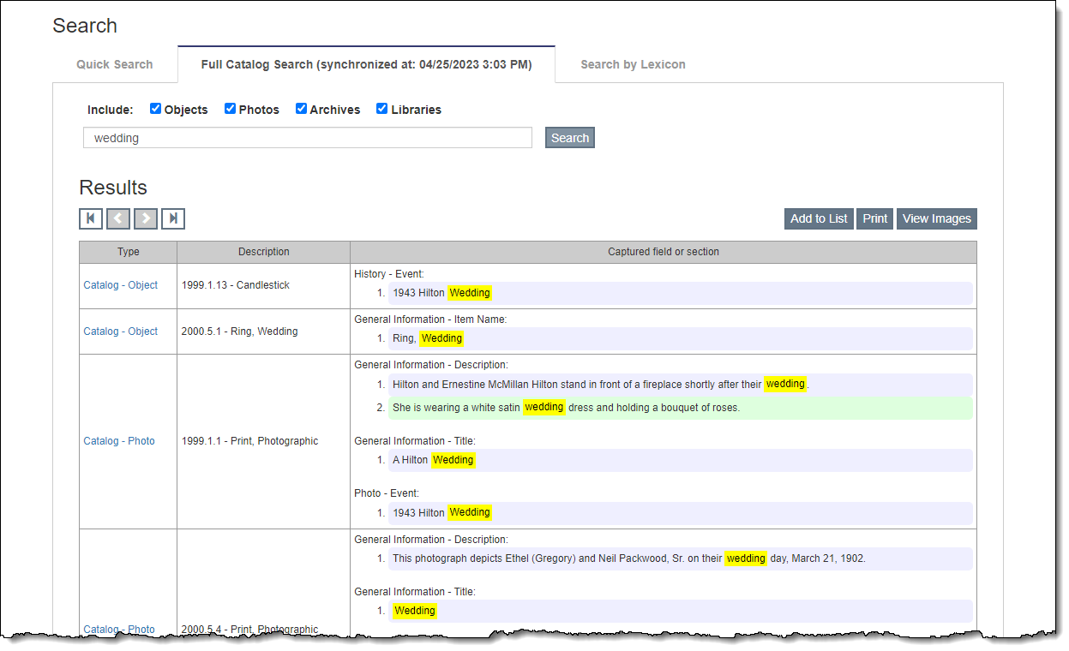The image size is (1069, 651).
Task: Toggle the Photos checkbox
Action: pyautogui.click(x=231, y=109)
